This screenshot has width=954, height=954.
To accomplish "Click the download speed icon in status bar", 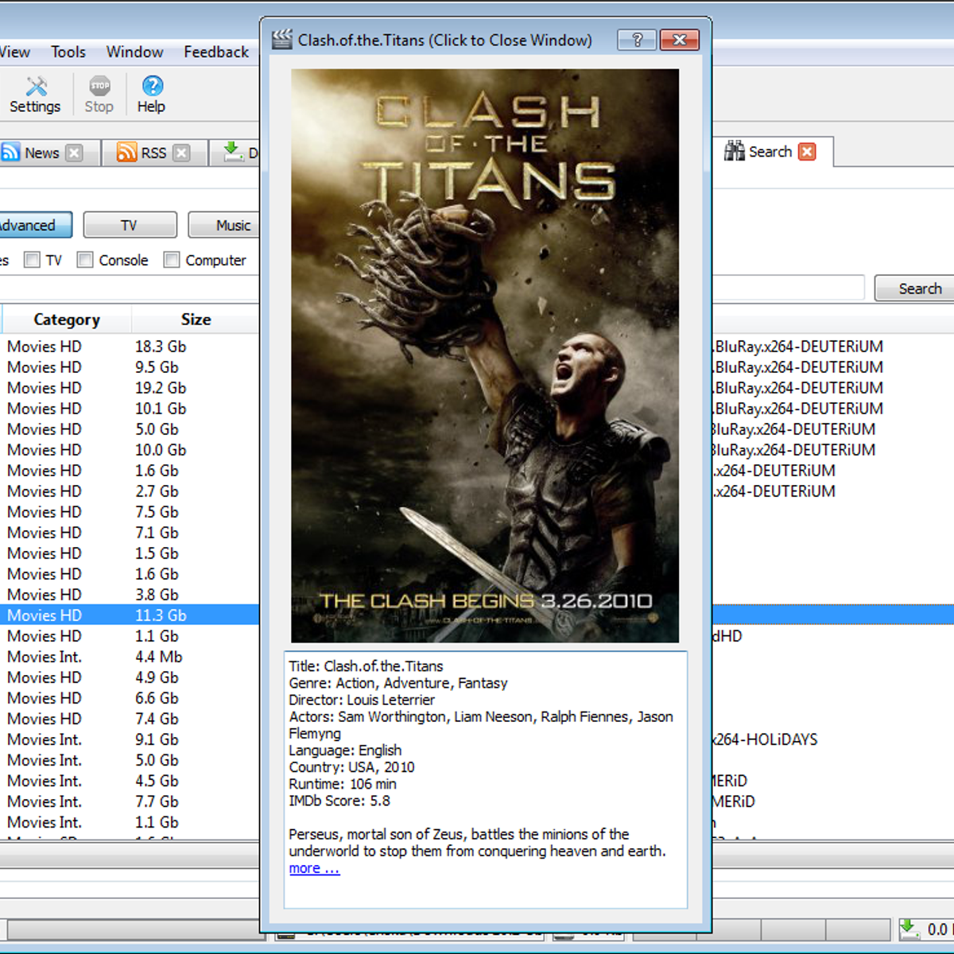I will pyautogui.click(x=909, y=928).
